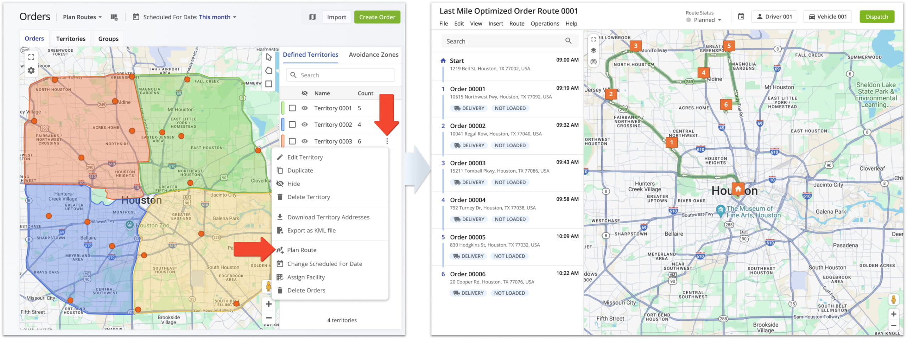Viewport: 907px width, 339px height.
Task: Switch to the Groups tab
Action: click(108, 39)
